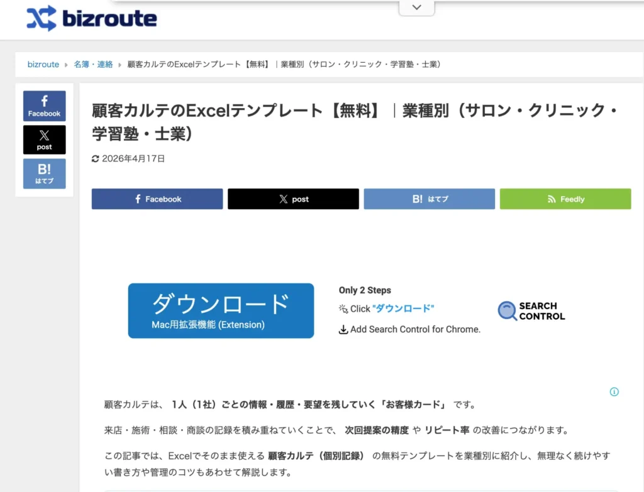Click the "Only 2 Steps" text
The width and height of the screenshot is (644, 492).
[x=365, y=290]
